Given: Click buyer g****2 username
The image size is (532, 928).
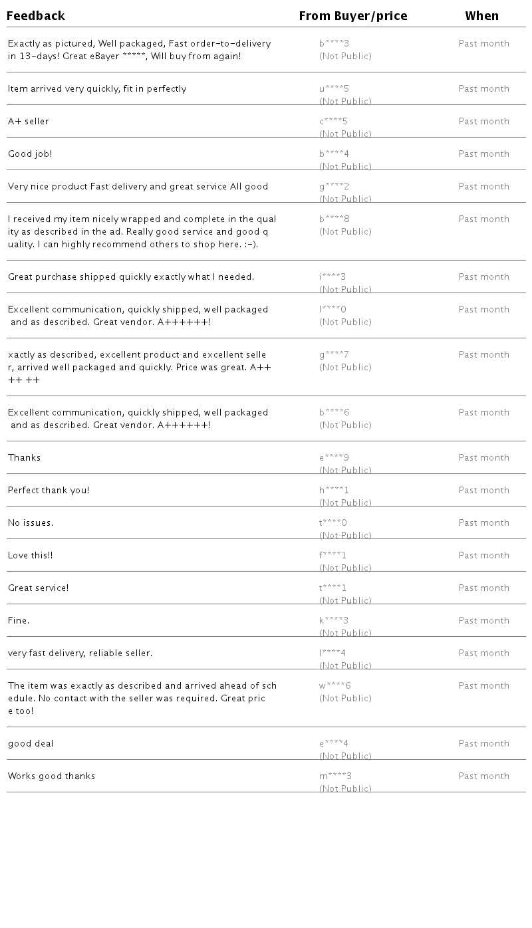Looking at the screenshot, I should (x=334, y=187).
